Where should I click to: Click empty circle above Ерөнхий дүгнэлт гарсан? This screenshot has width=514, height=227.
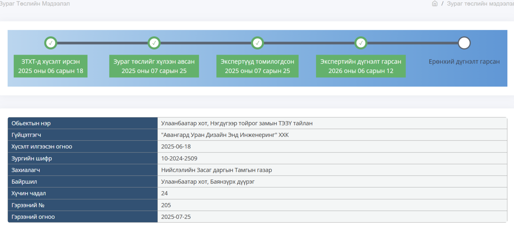tap(464, 43)
